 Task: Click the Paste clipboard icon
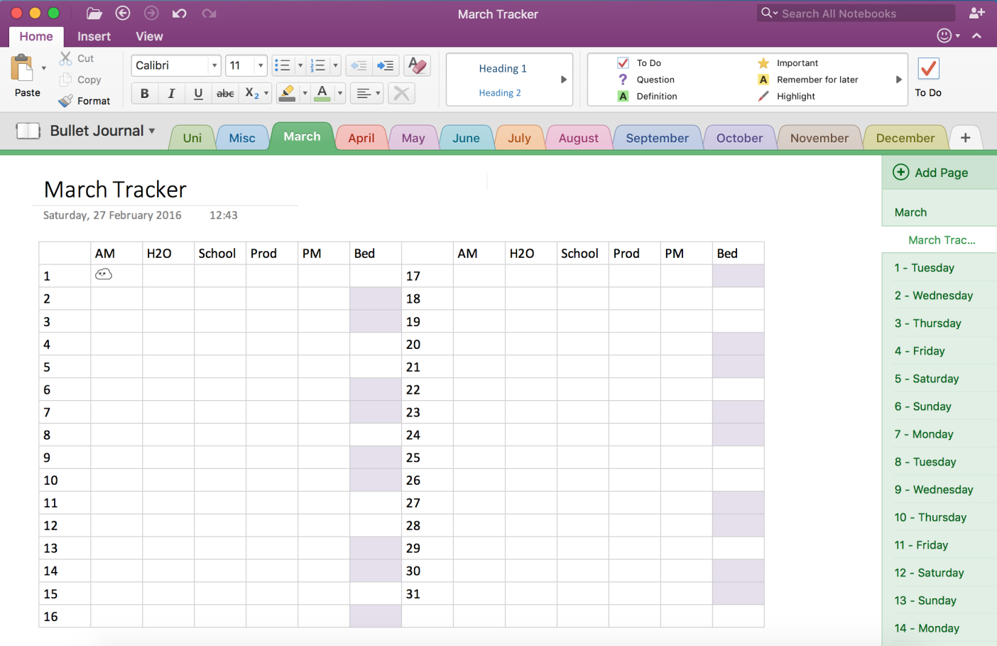point(23,70)
